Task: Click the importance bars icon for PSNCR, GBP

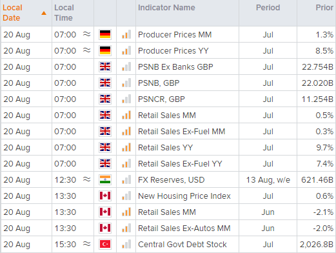Action: [126, 99]
